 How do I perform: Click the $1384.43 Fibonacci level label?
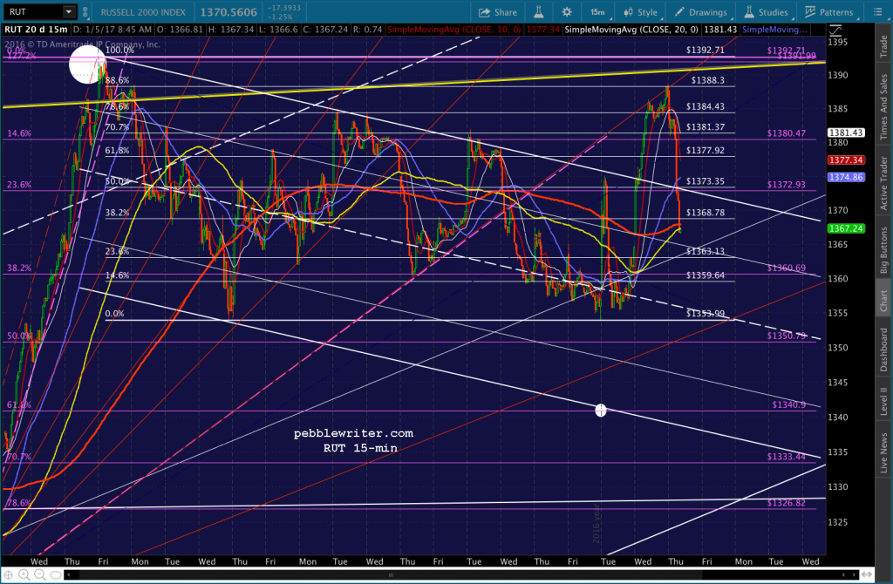(x=705, y=106)
